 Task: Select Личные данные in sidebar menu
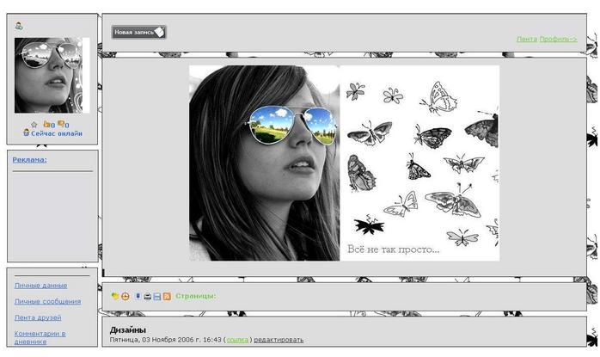pyautogui.click(x=40, y=286)
